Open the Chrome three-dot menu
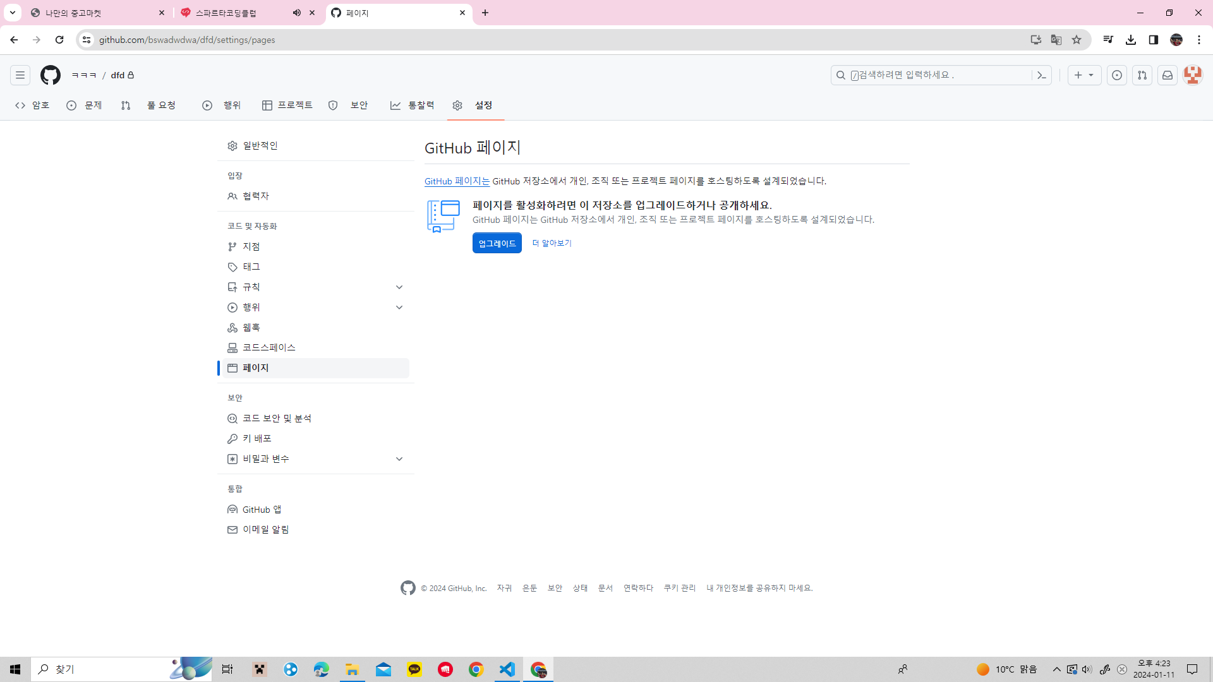Viewport: 1213px width, 682px height. pyautogui.click(x=1199, y=40)
